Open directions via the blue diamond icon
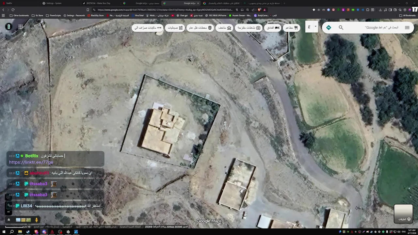 [329, 28]
